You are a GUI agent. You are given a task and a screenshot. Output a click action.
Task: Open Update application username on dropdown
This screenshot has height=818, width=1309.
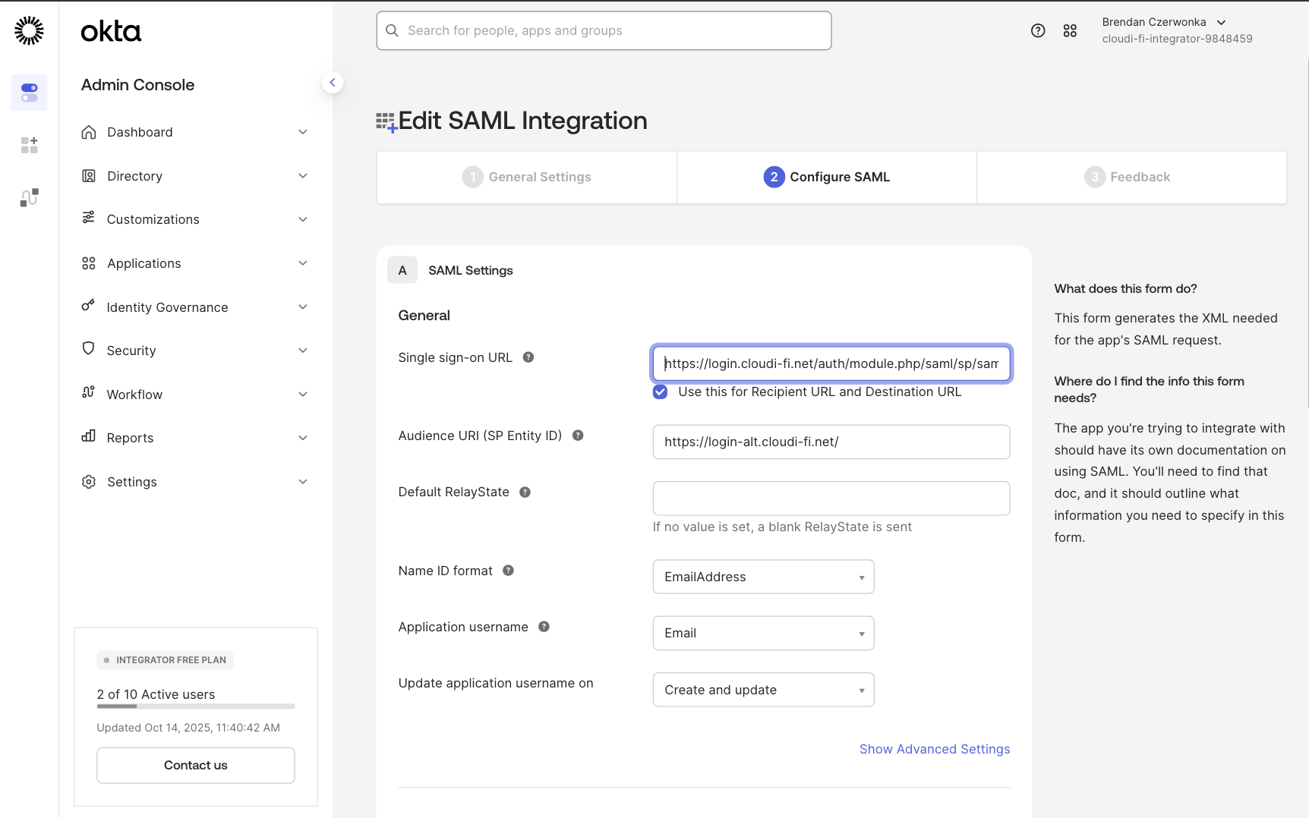(763, 690)
